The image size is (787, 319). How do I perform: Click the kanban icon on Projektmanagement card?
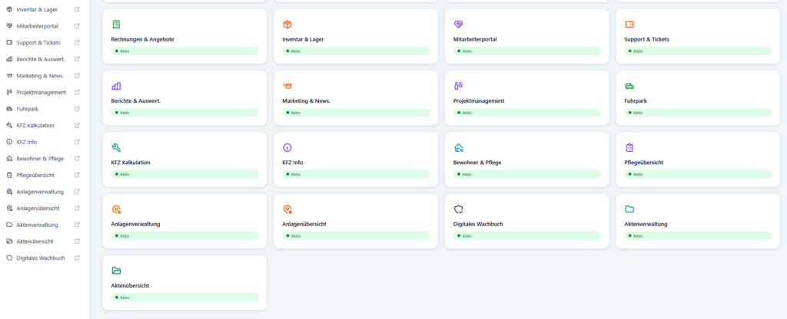[x=458, y=86]
